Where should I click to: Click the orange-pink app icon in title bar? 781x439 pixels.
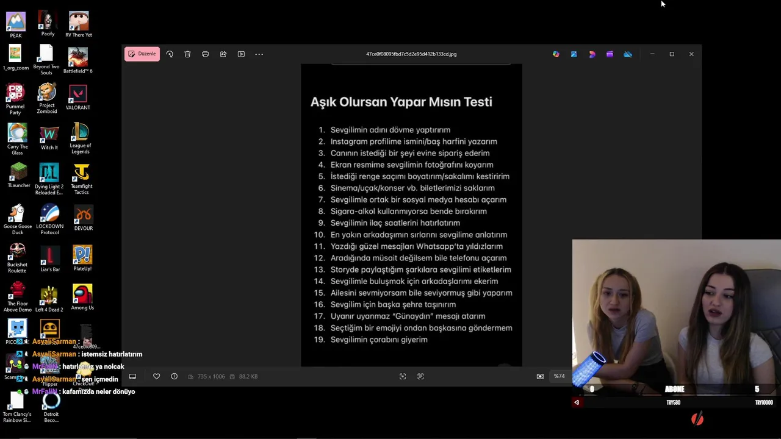(x=592, y=54)
